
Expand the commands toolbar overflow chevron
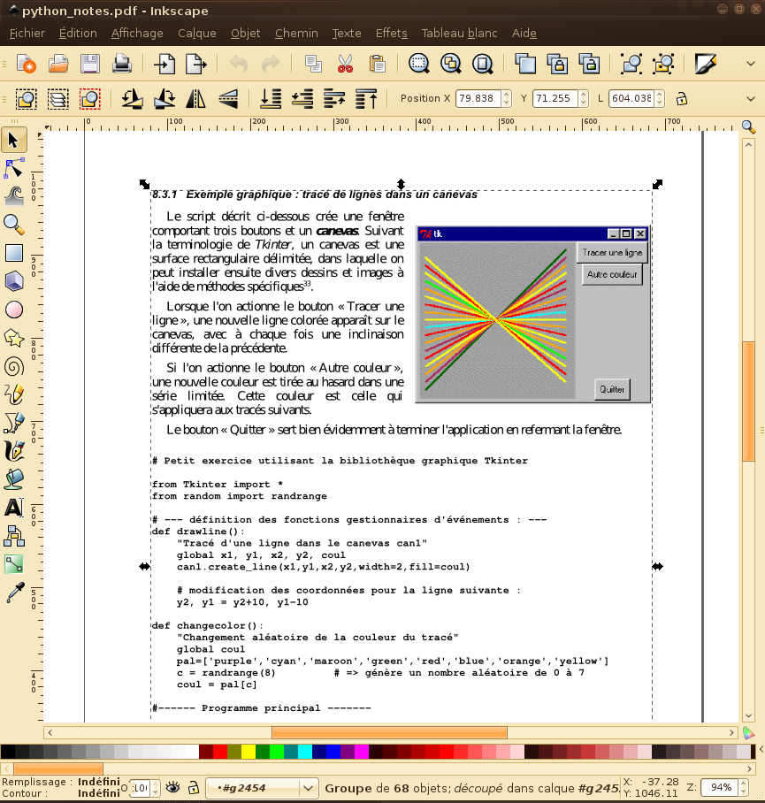tap(751, 64)
